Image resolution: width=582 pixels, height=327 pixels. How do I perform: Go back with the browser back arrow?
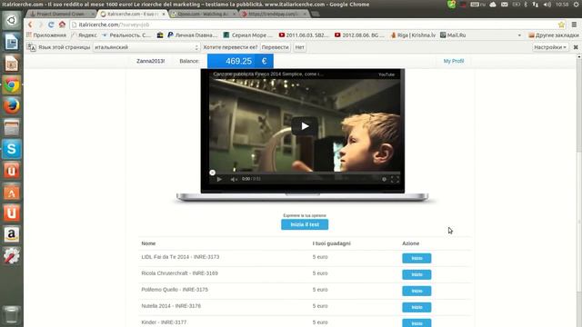[x=30, y=25]
